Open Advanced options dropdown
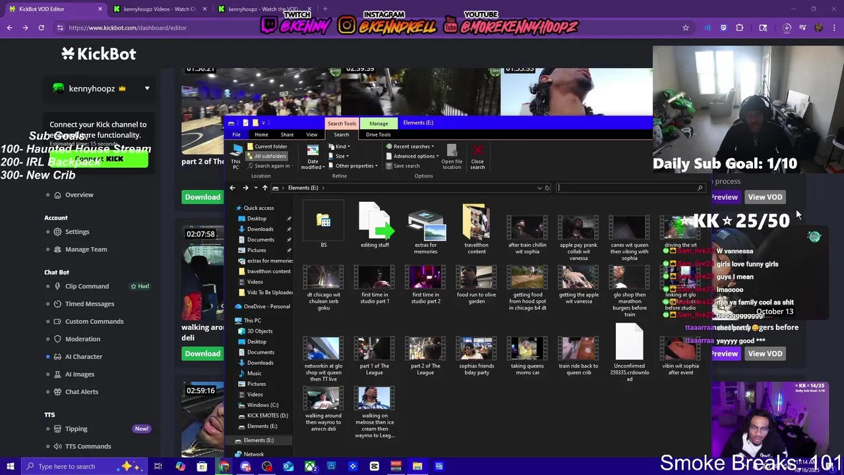The width and height of the screenshot is (844, 475). [413, 156]
